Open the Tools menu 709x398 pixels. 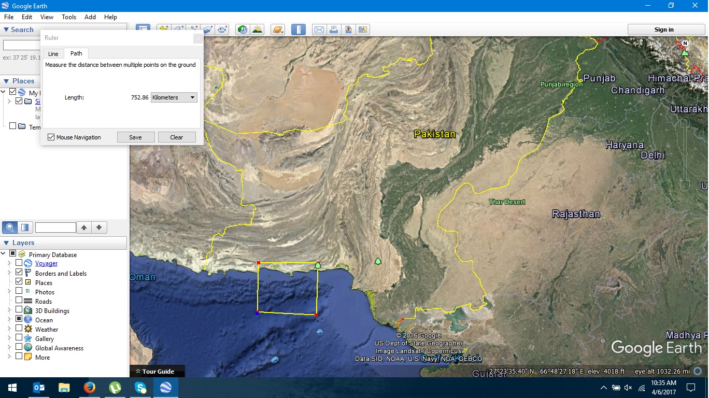[69, 17]
